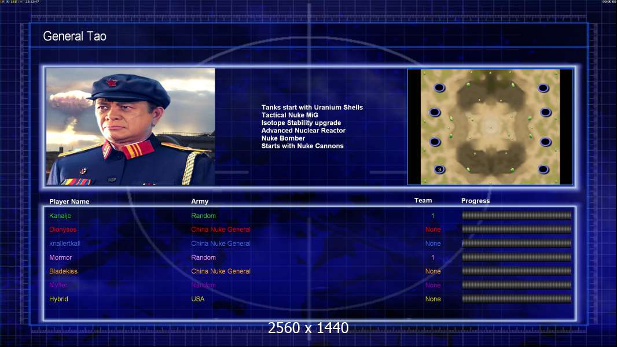Click the 'Player Name' column header
Viewport: 617px width, 347px height.
(69, 201)
